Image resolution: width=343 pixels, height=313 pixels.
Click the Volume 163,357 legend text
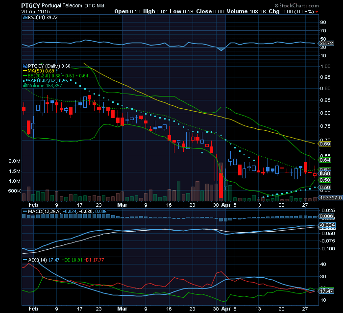click(45, 86)
